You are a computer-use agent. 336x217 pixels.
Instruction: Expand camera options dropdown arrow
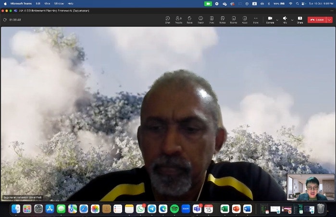click(277, 20)
